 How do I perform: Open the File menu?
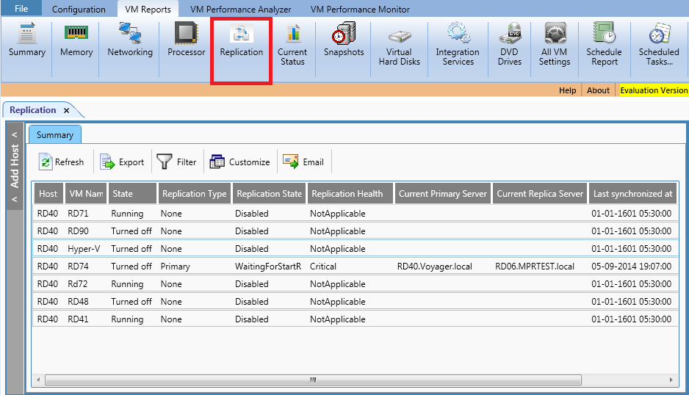[x=21, y=9]
